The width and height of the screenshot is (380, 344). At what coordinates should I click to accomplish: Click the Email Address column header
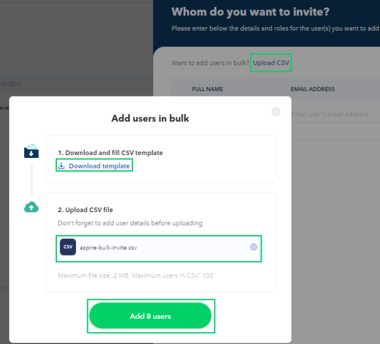pyautogui.click(x=312, y=89)
